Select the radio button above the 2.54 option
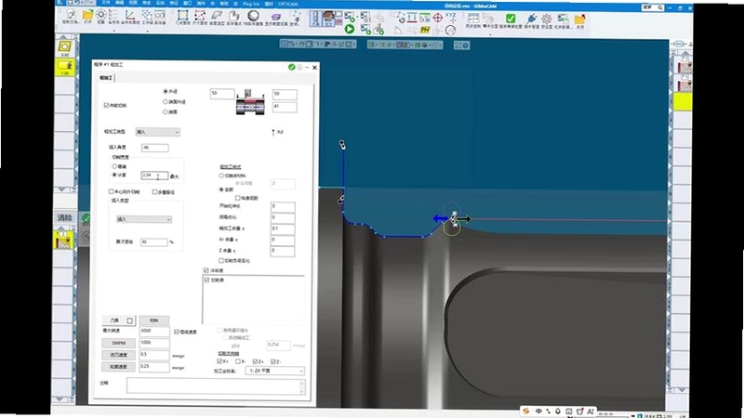The height and width of the screenshot is (418, 744). (x=114, y=166)
